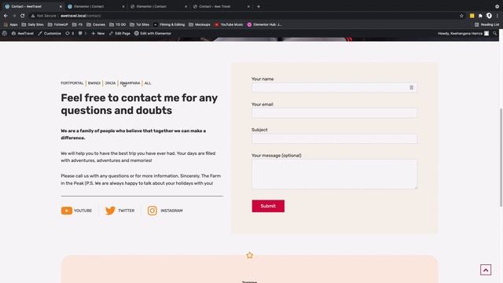Image resolution: width=503 pixels, height=283 pixels.
Task: Click the star icon above testimonial card
Action: pyautogui.click(x=250, y=255)
